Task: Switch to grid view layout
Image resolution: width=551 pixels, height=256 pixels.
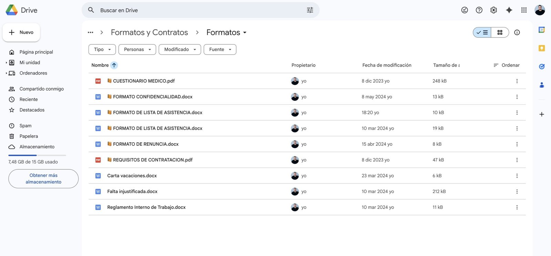Action: [500, 32]
